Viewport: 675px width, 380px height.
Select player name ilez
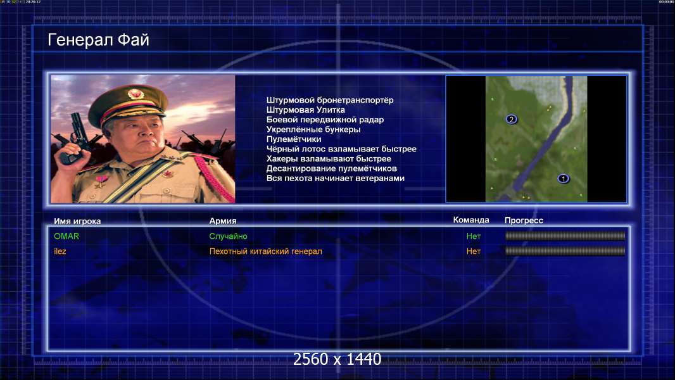tap(60, 251)
